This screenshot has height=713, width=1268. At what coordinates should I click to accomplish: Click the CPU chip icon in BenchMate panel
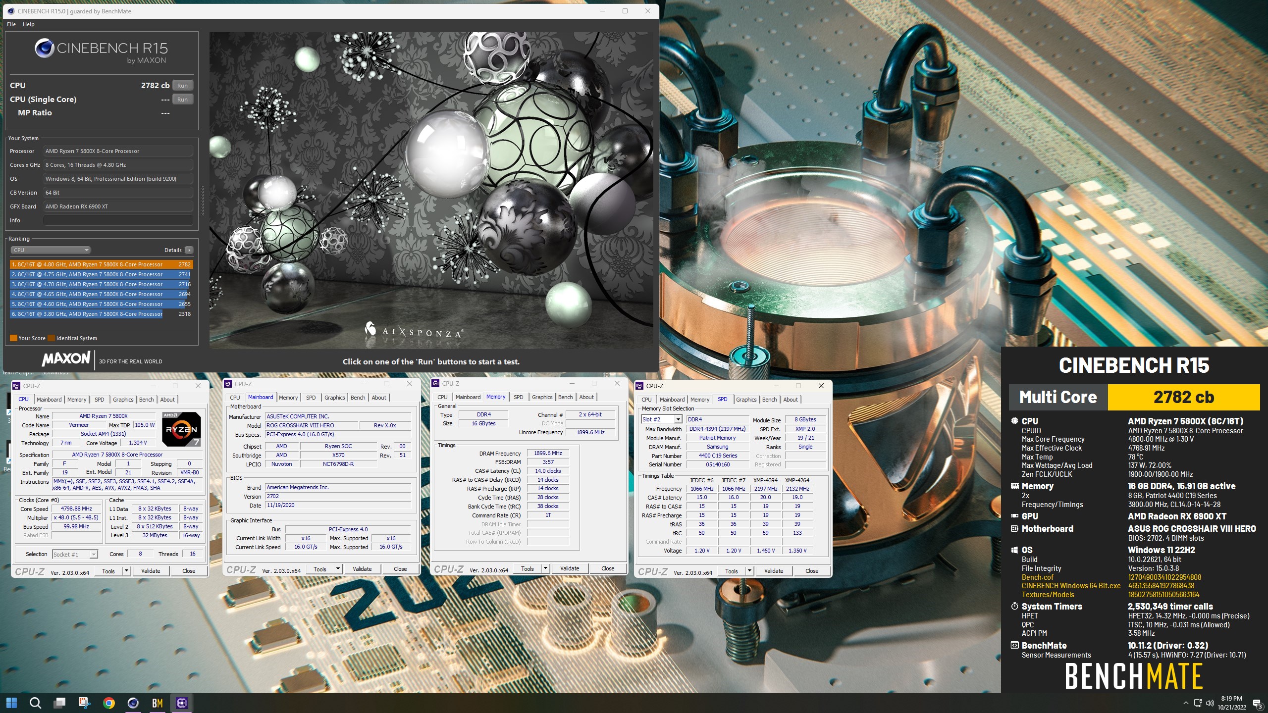pos(1015,421)
